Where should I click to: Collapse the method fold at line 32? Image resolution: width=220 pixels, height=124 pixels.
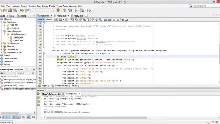(44, 53)
